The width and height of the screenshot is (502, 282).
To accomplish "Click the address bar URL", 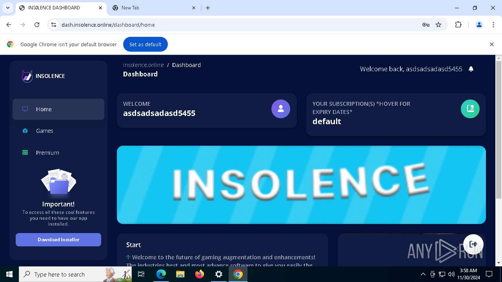I will tap(108, 25).
